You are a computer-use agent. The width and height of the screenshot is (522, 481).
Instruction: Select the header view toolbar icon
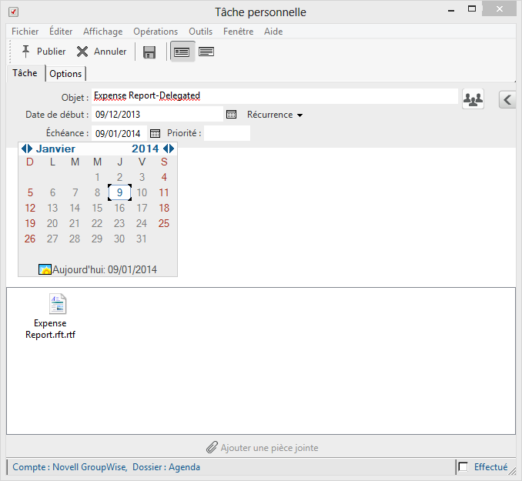(182, 52)
